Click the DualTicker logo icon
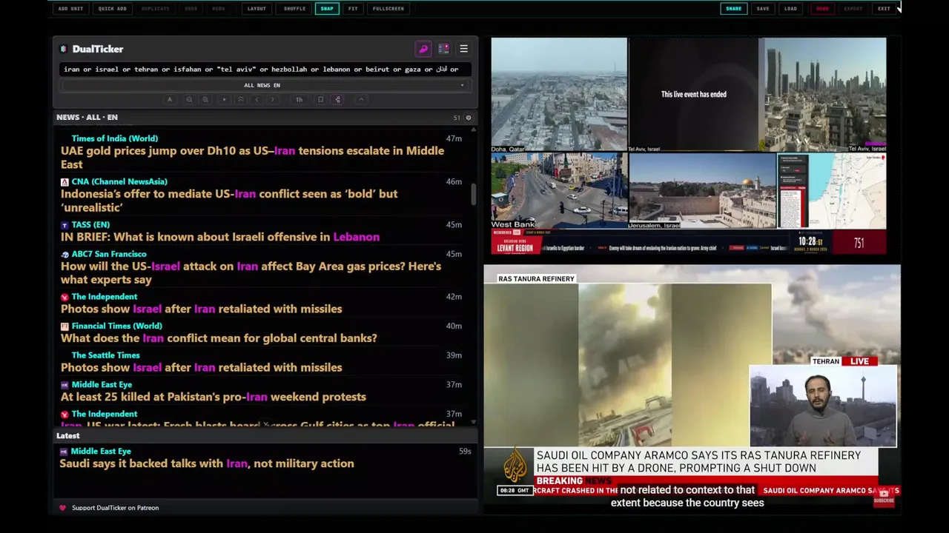The image size is (949, 533). tap(64, 49)
